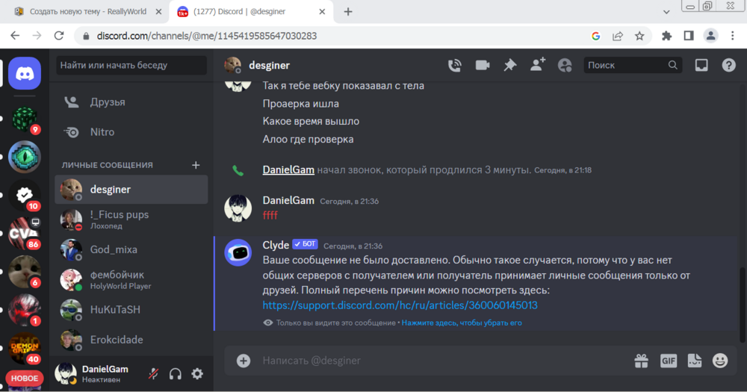Open the CV server with 86 notifications
747x392 pixels.
(25, 234)
